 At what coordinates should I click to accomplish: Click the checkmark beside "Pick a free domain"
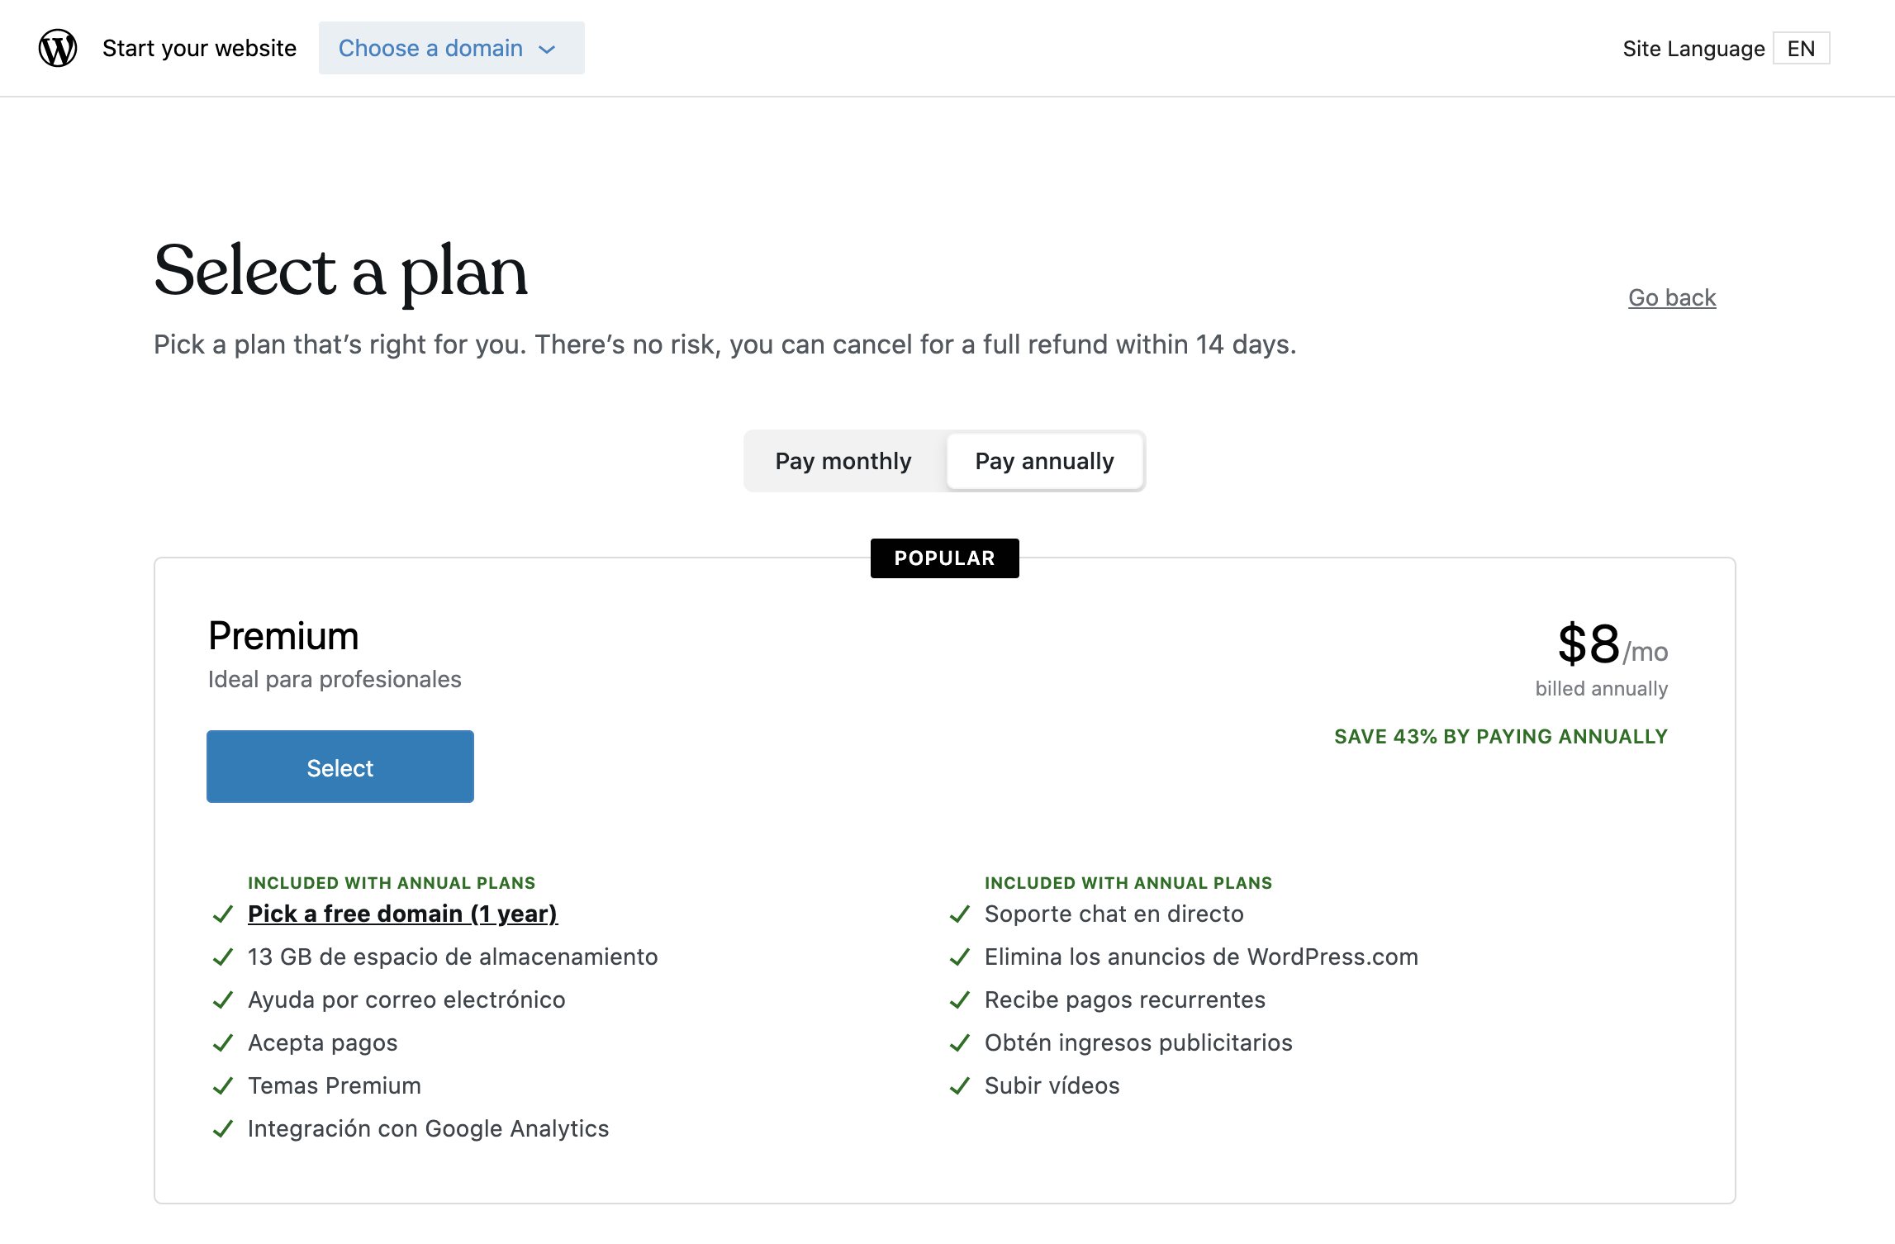(221, 914)
